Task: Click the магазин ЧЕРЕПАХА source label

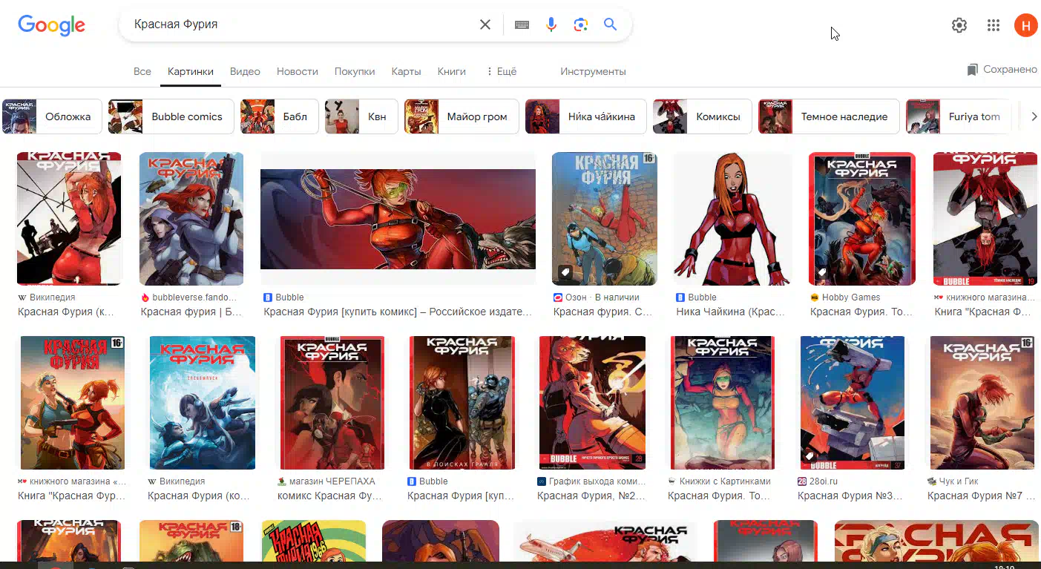Action: [332, 481]
